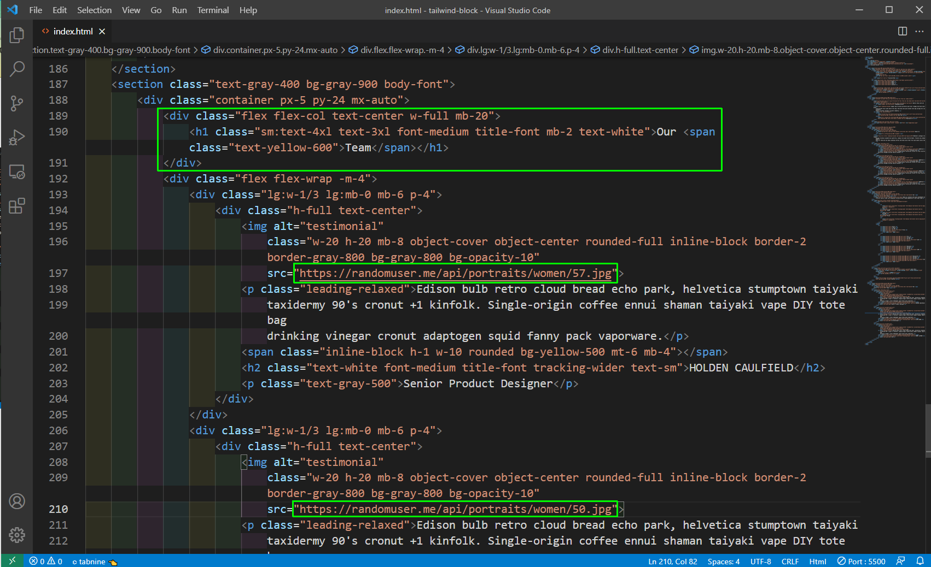Close the index.html tab
This screenshot has width=931, height=567.
pos(102,31)
